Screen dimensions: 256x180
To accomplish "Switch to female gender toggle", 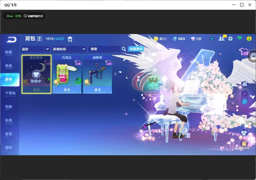I will (x=245, y=94).
